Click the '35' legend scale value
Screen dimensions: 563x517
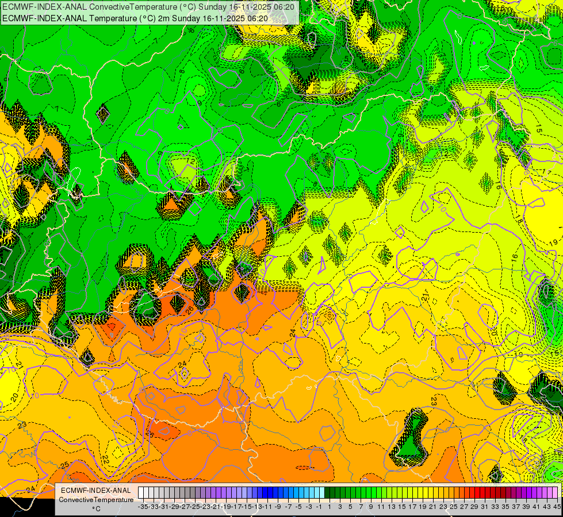point(506,507)
